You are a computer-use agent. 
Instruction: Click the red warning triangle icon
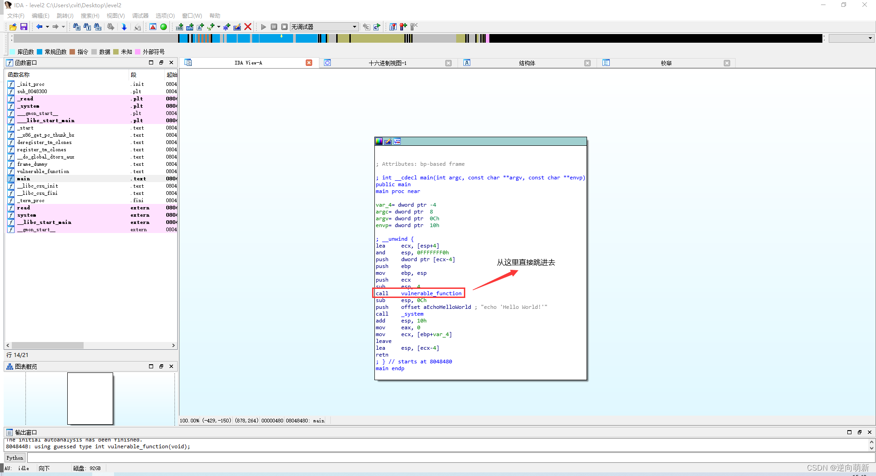click(153, 27)
